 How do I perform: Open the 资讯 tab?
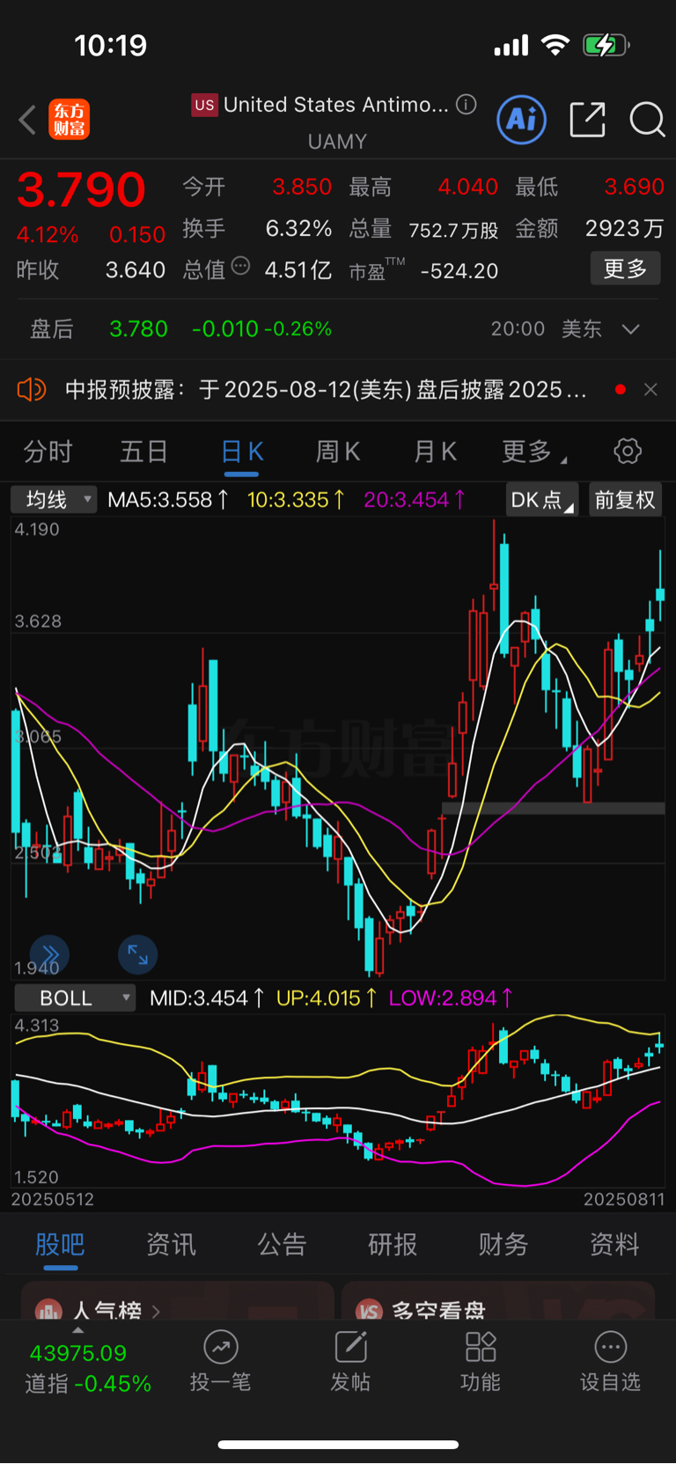pyautogui.click(x=171, y=1244)
